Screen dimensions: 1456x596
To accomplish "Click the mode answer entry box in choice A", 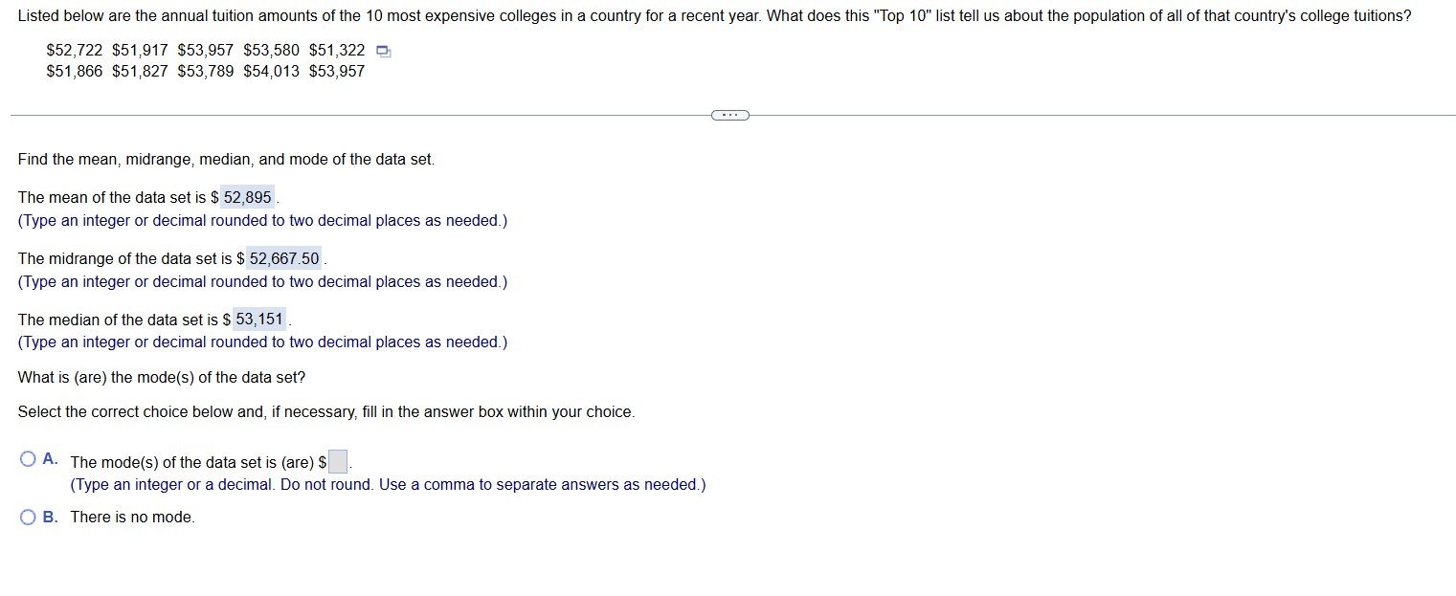I will click(x=336, y=461).
